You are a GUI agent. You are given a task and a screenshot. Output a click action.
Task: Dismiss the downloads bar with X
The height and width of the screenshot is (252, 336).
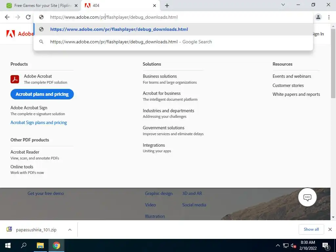pos(330,229)
